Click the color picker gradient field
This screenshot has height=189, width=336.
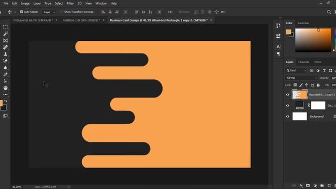point(313,40)
